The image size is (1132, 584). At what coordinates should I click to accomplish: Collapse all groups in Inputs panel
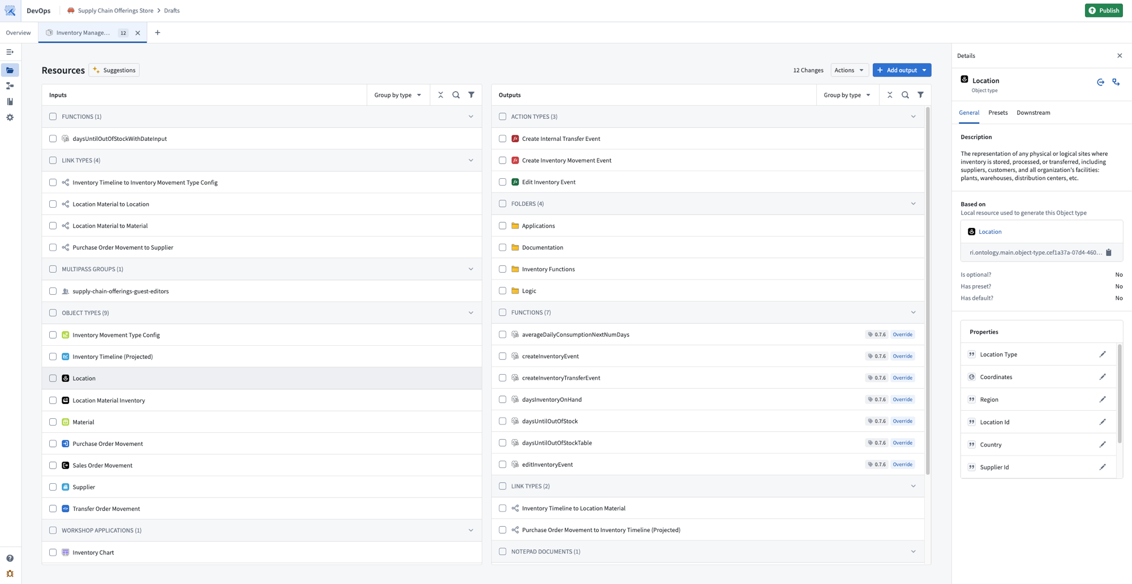click(x=440, y=95)
